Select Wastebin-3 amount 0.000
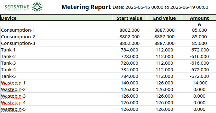 [199, 96]
